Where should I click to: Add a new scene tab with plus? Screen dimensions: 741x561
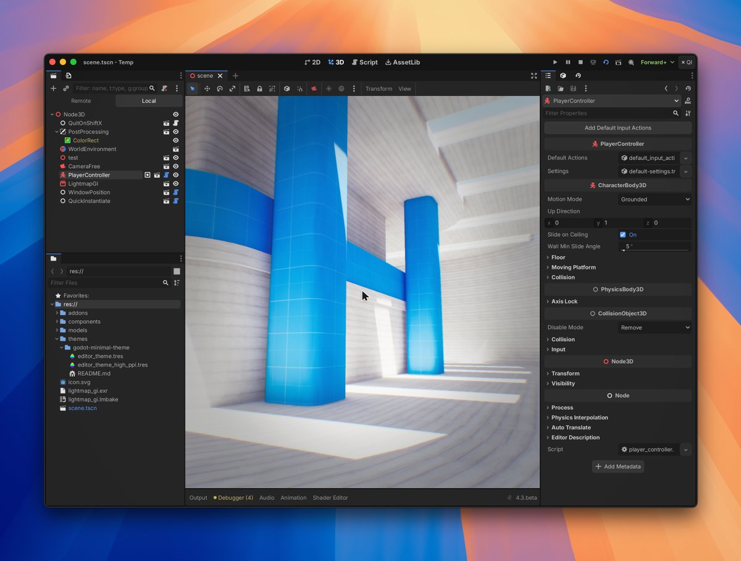click(x=235, y=76)
